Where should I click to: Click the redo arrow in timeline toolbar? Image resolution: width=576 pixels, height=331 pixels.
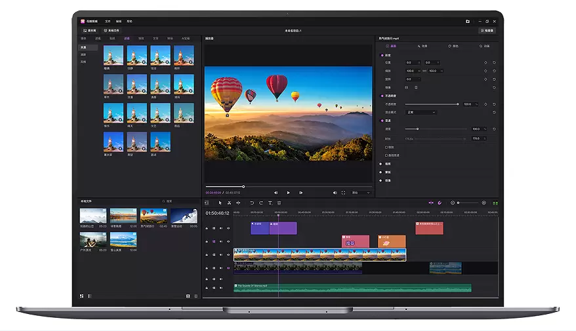point(260,203)
